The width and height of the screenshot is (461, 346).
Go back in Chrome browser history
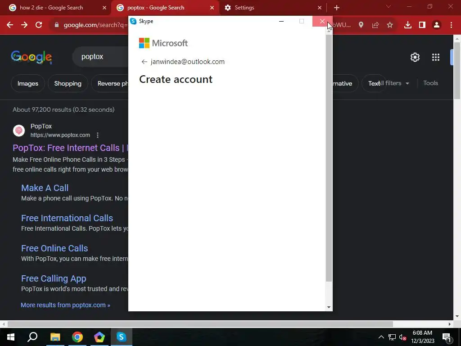[10, 25]
